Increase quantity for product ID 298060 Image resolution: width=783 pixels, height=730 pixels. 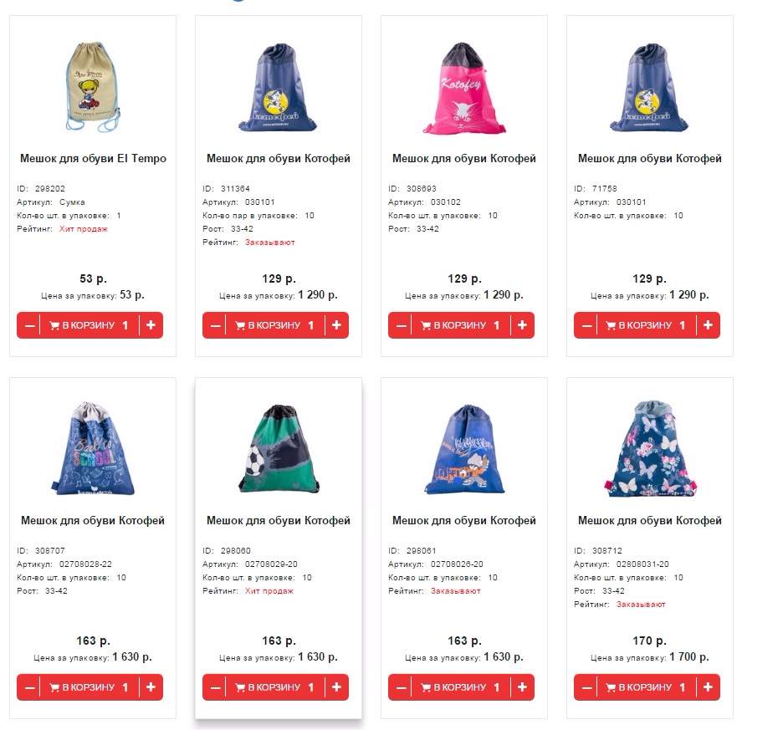336,687
